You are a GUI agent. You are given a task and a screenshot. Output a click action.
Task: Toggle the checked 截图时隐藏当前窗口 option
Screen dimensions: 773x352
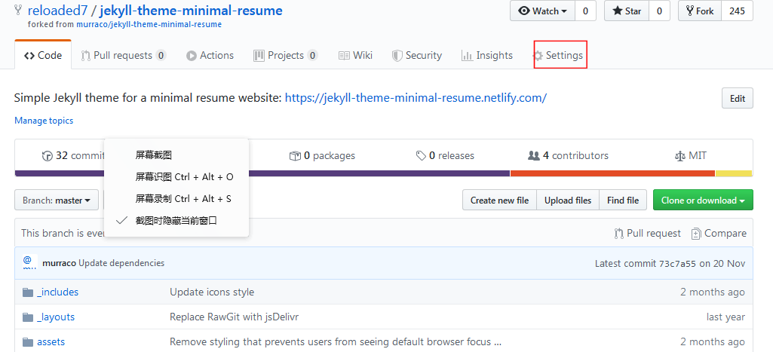pos(176,220)
